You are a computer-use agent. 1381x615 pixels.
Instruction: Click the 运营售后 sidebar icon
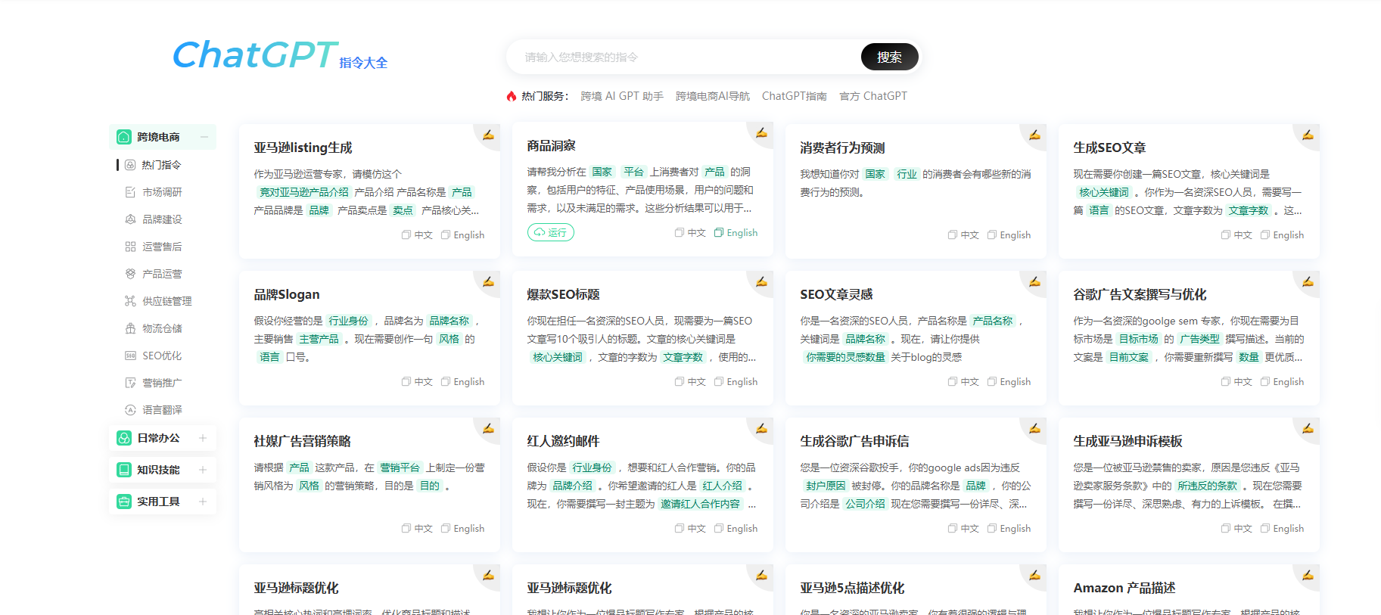pos(130,247)
